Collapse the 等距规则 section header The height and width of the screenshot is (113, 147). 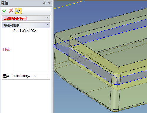click(26, 25)
